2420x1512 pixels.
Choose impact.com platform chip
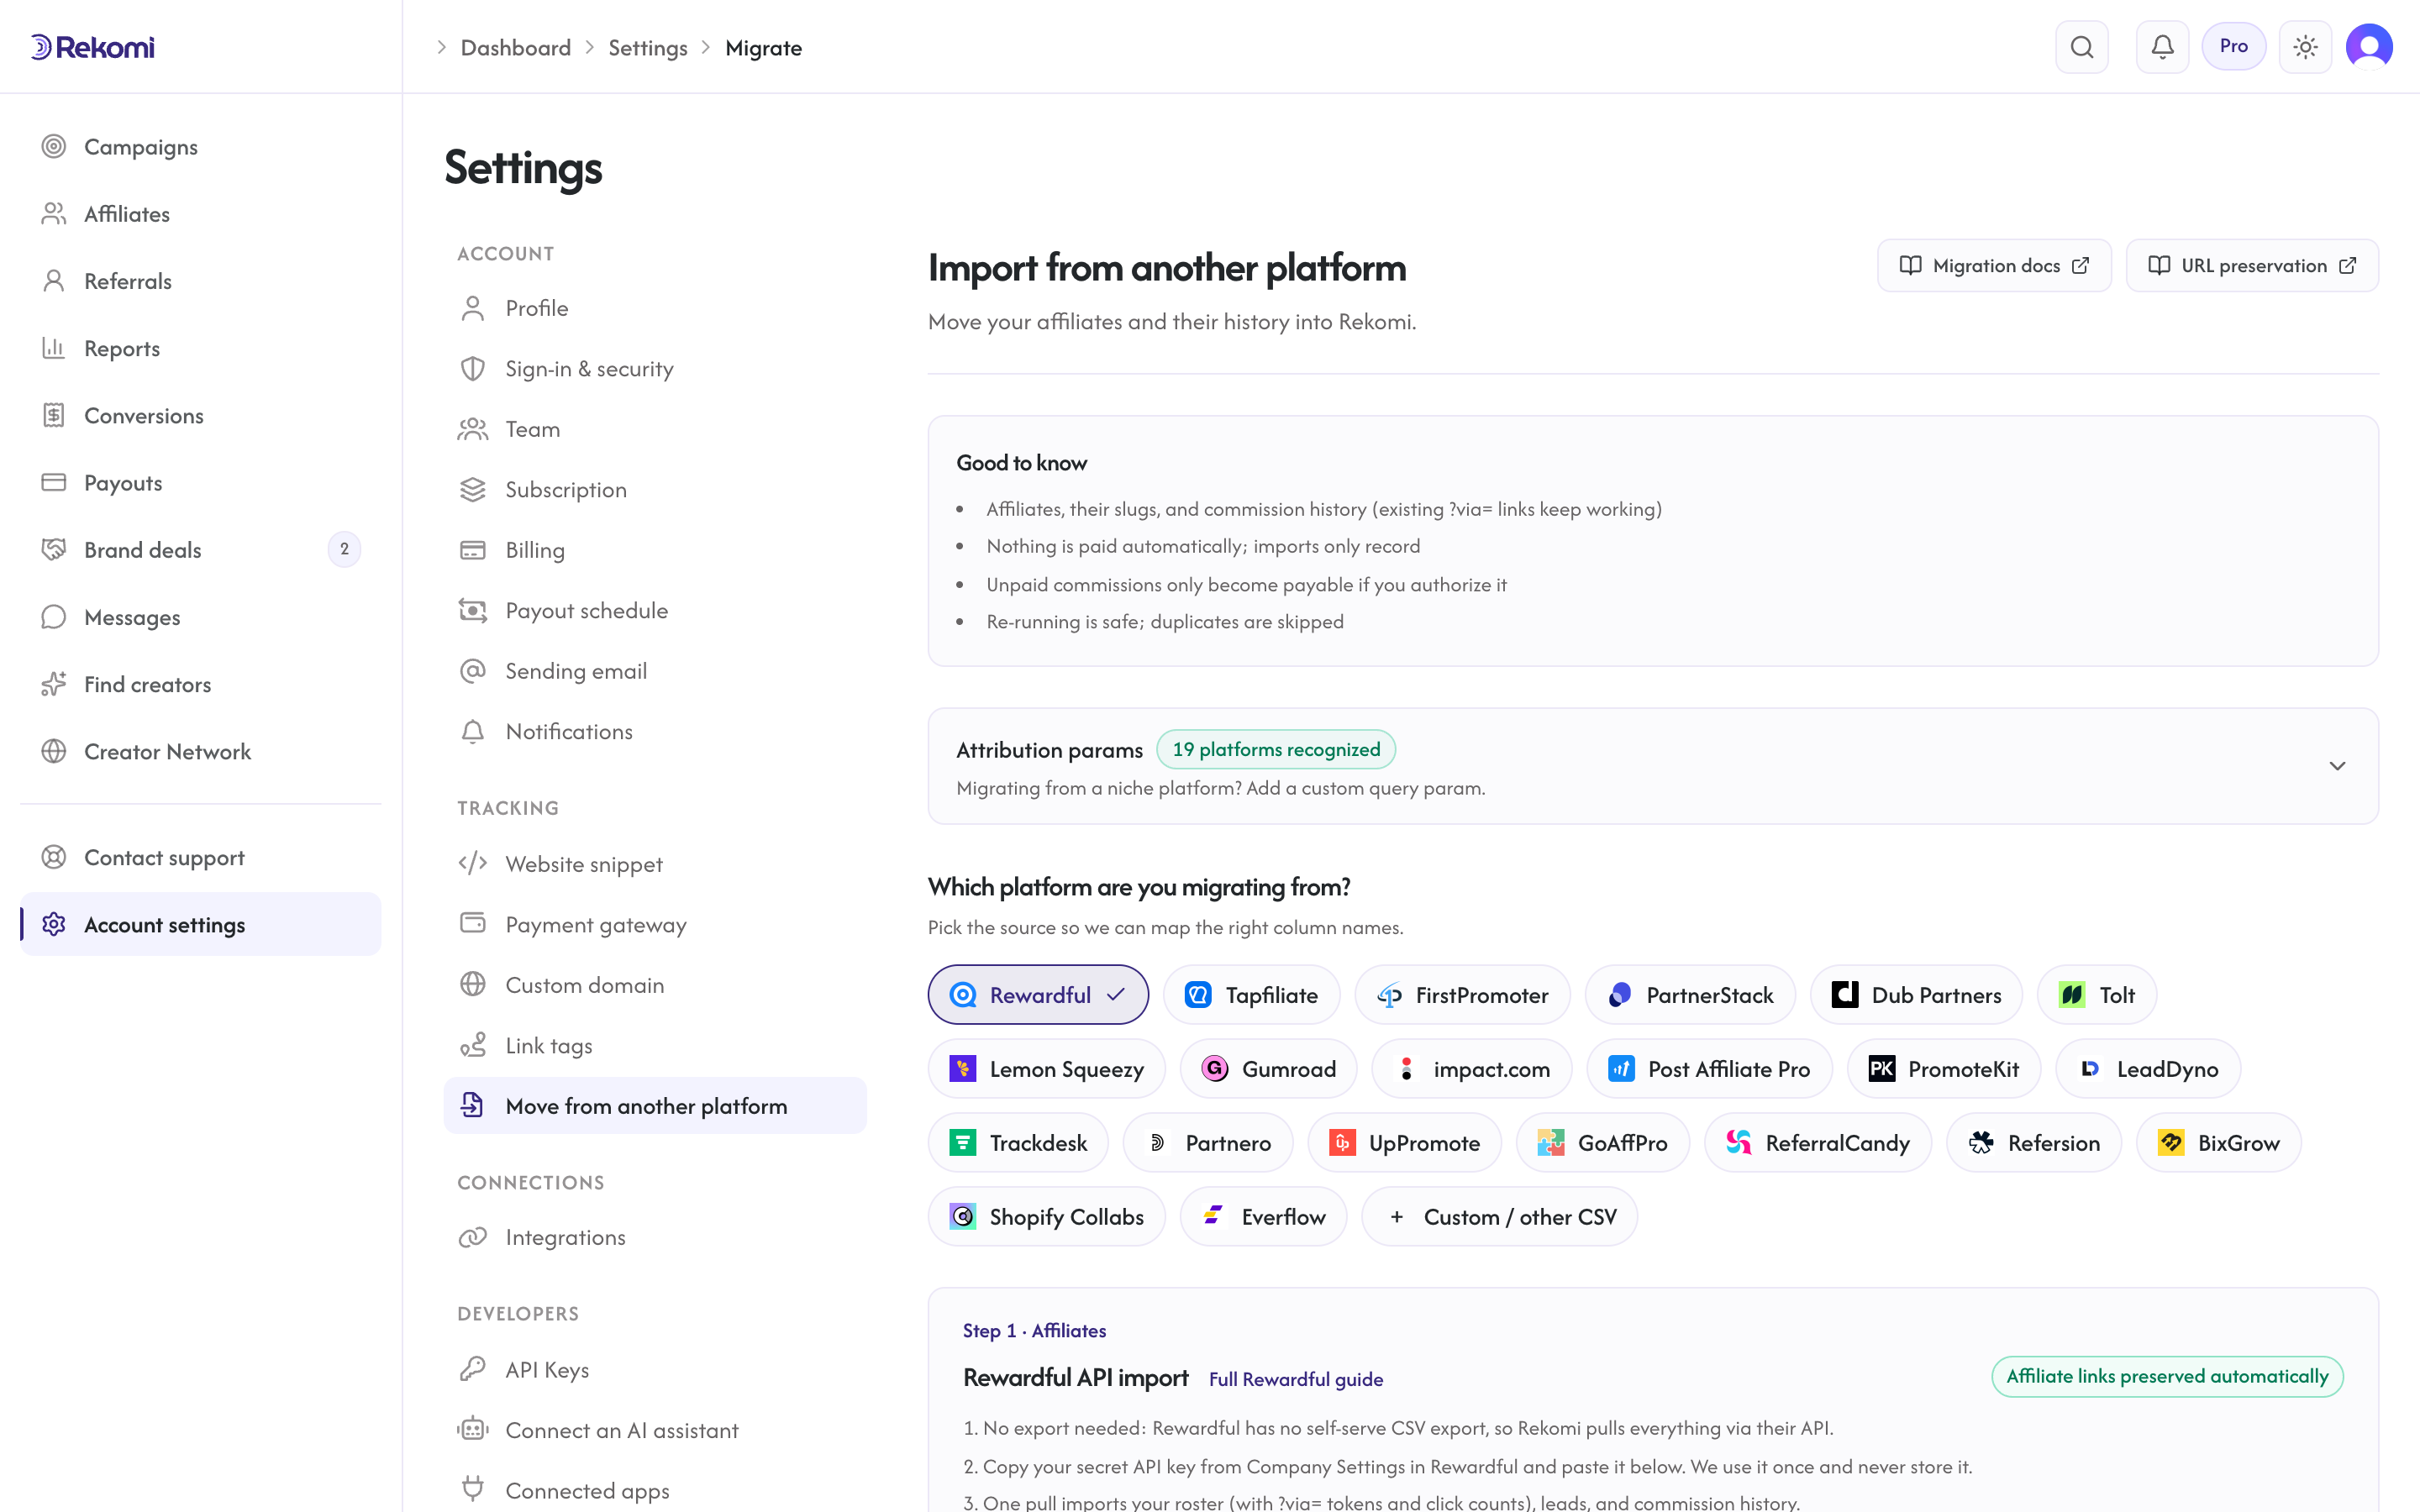tap(1472, 1069)
